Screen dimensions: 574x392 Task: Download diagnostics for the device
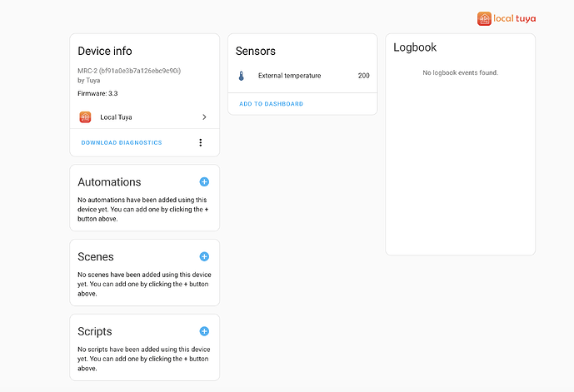(x=122, y=143)
